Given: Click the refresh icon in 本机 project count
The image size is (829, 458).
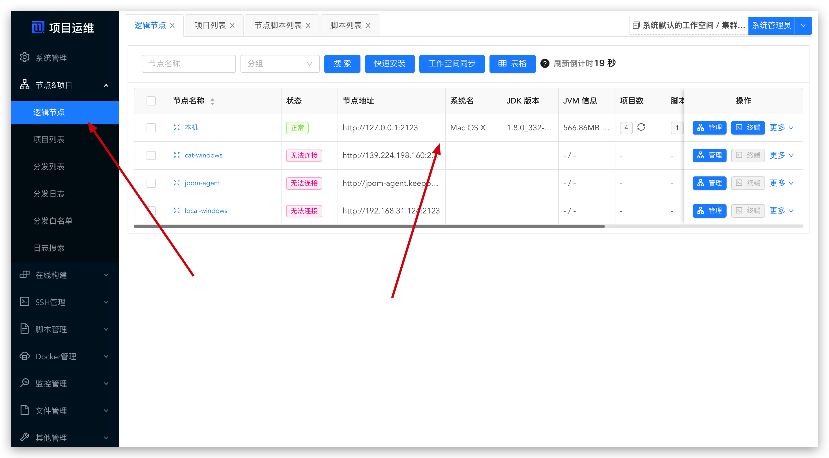Looking at the screenshot, I should pos(641,127).
